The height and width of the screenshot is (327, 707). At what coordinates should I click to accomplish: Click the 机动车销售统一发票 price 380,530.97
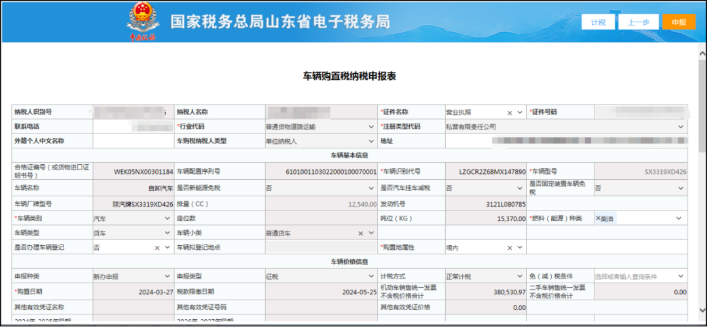click(485, 292)
